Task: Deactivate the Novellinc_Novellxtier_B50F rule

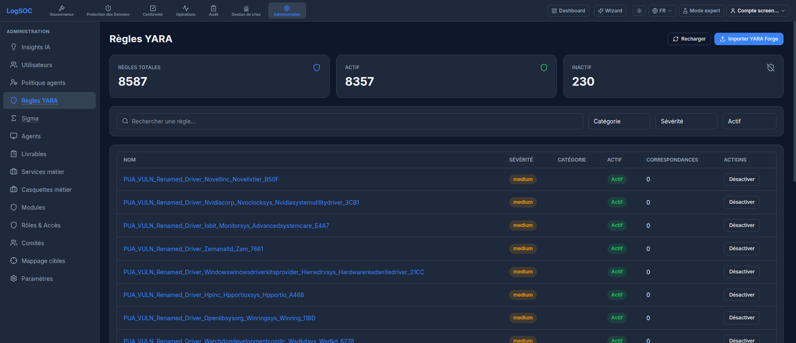Action: click(742, 179)
